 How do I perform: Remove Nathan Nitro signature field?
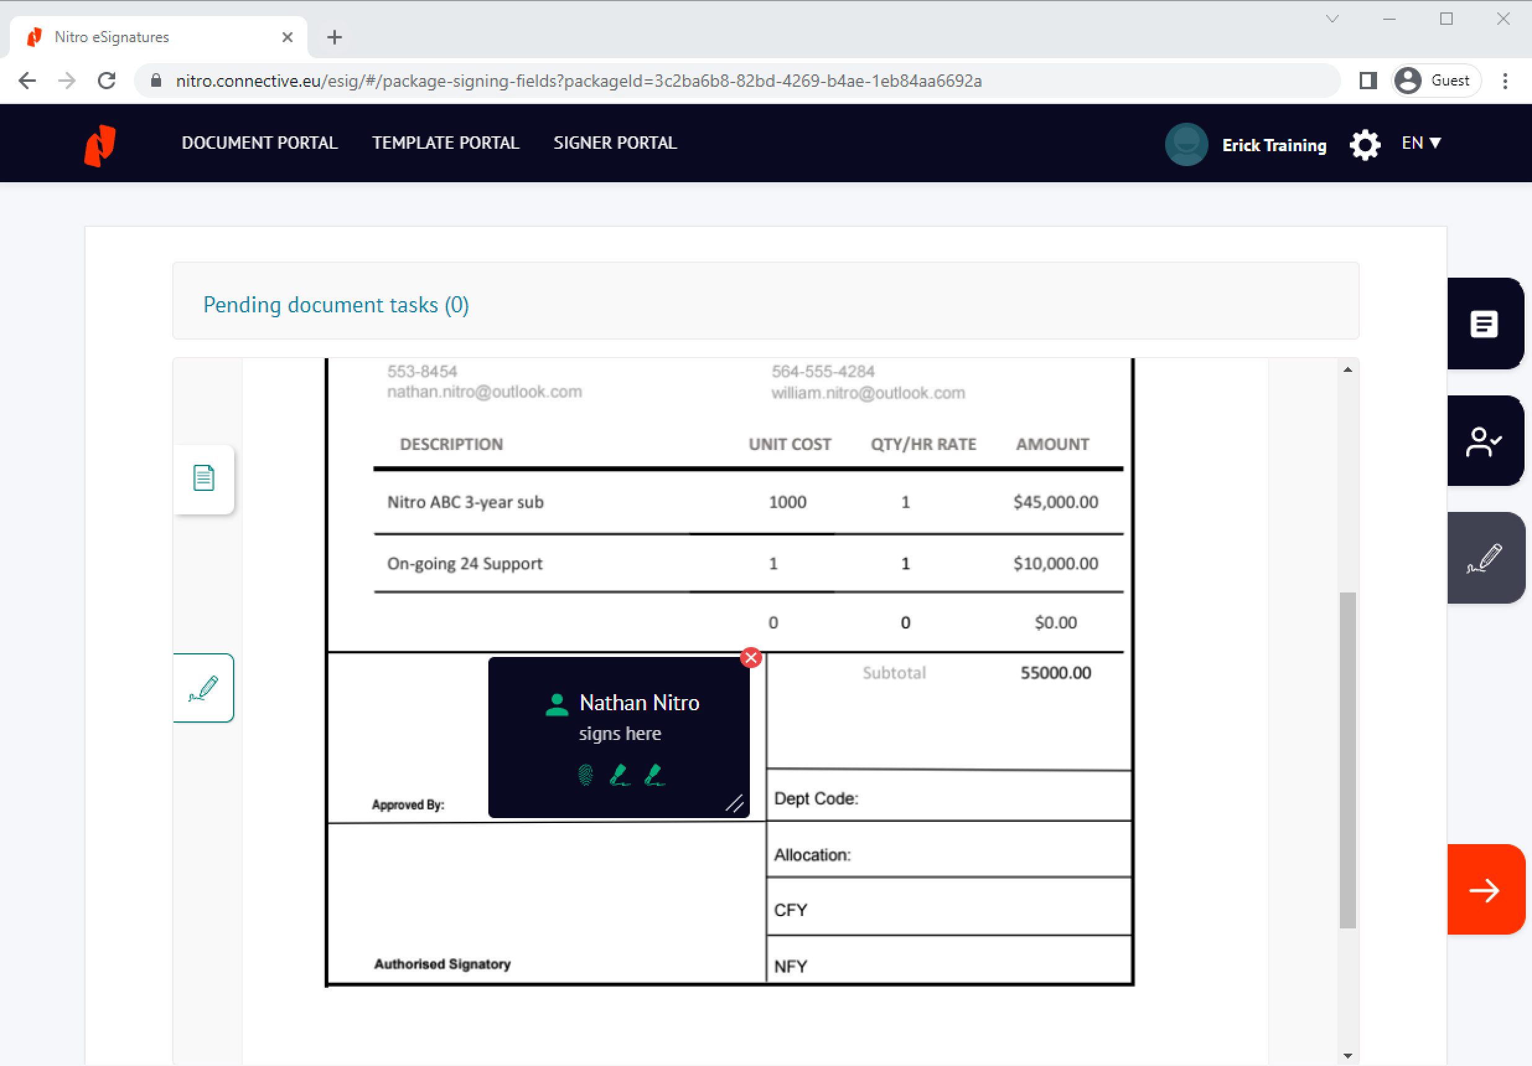click(x=751, y=658)
